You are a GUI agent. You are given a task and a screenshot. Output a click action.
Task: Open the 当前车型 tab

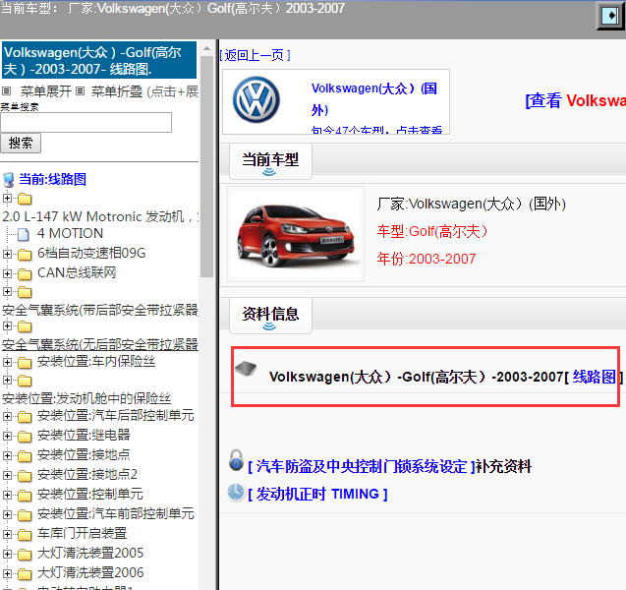pyautogui.click(x=270, y=161)
